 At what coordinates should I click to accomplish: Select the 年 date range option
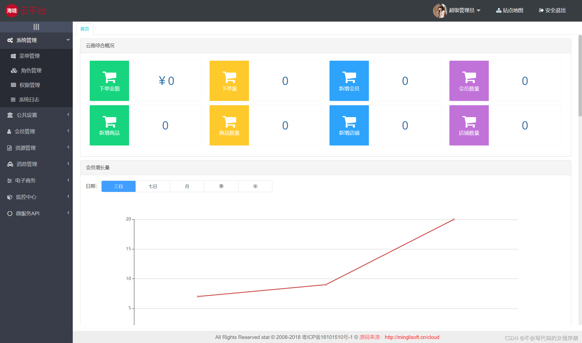tap(255, 186)
